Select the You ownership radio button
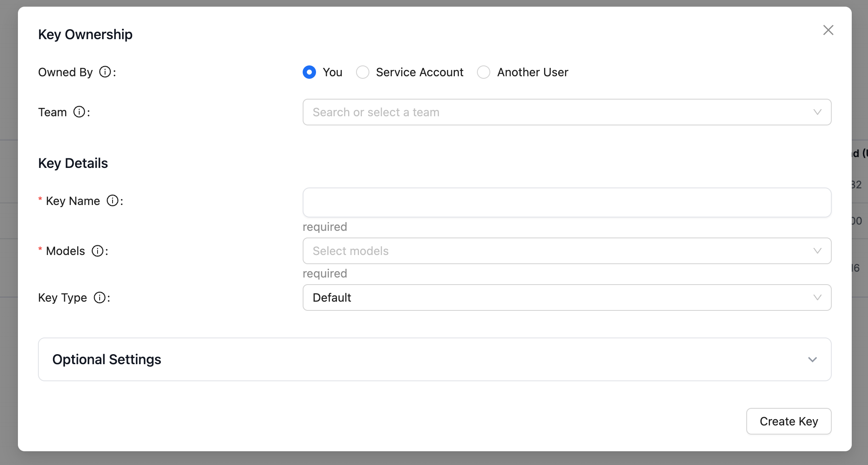Image resolution: width=868 pixels, height=465 pixels. click(x=309, y=72)
